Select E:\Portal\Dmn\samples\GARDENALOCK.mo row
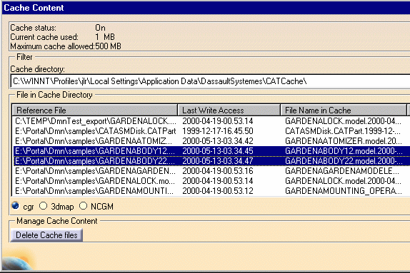 click(x=211, y=181)
